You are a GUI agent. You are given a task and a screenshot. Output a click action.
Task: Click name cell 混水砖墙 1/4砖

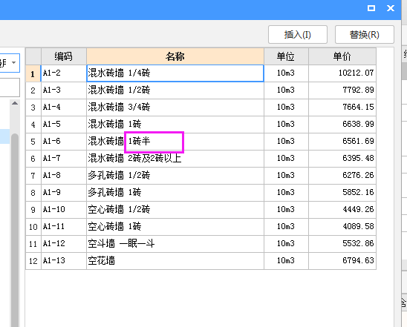(x=175, y=73)
